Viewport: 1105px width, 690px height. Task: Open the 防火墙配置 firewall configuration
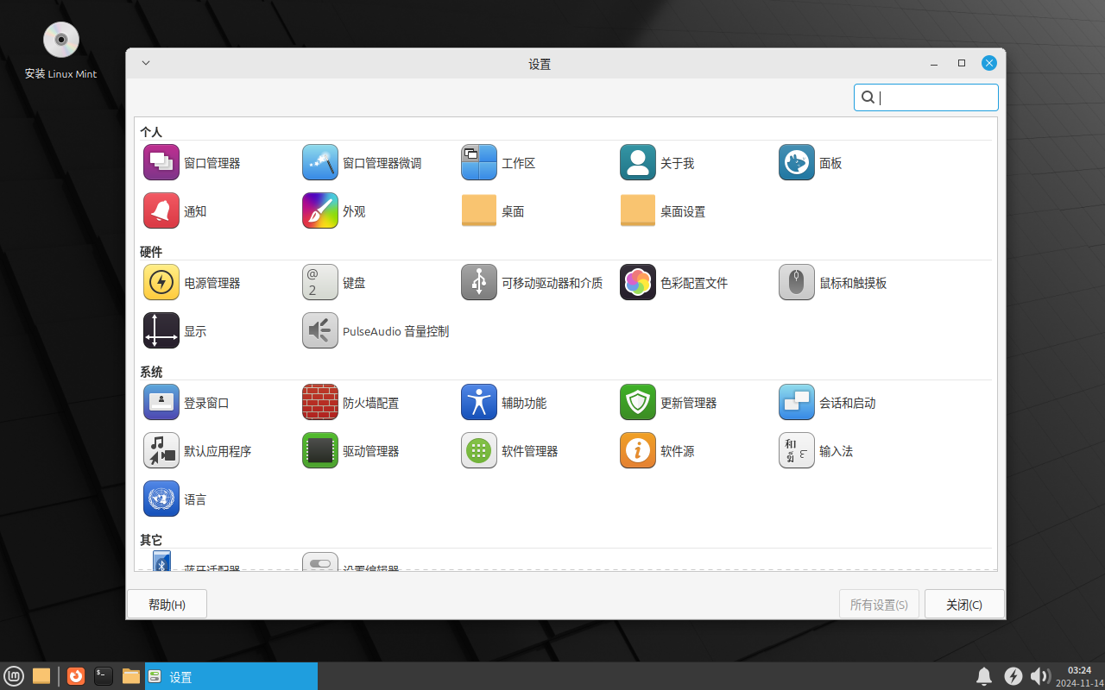350,403
